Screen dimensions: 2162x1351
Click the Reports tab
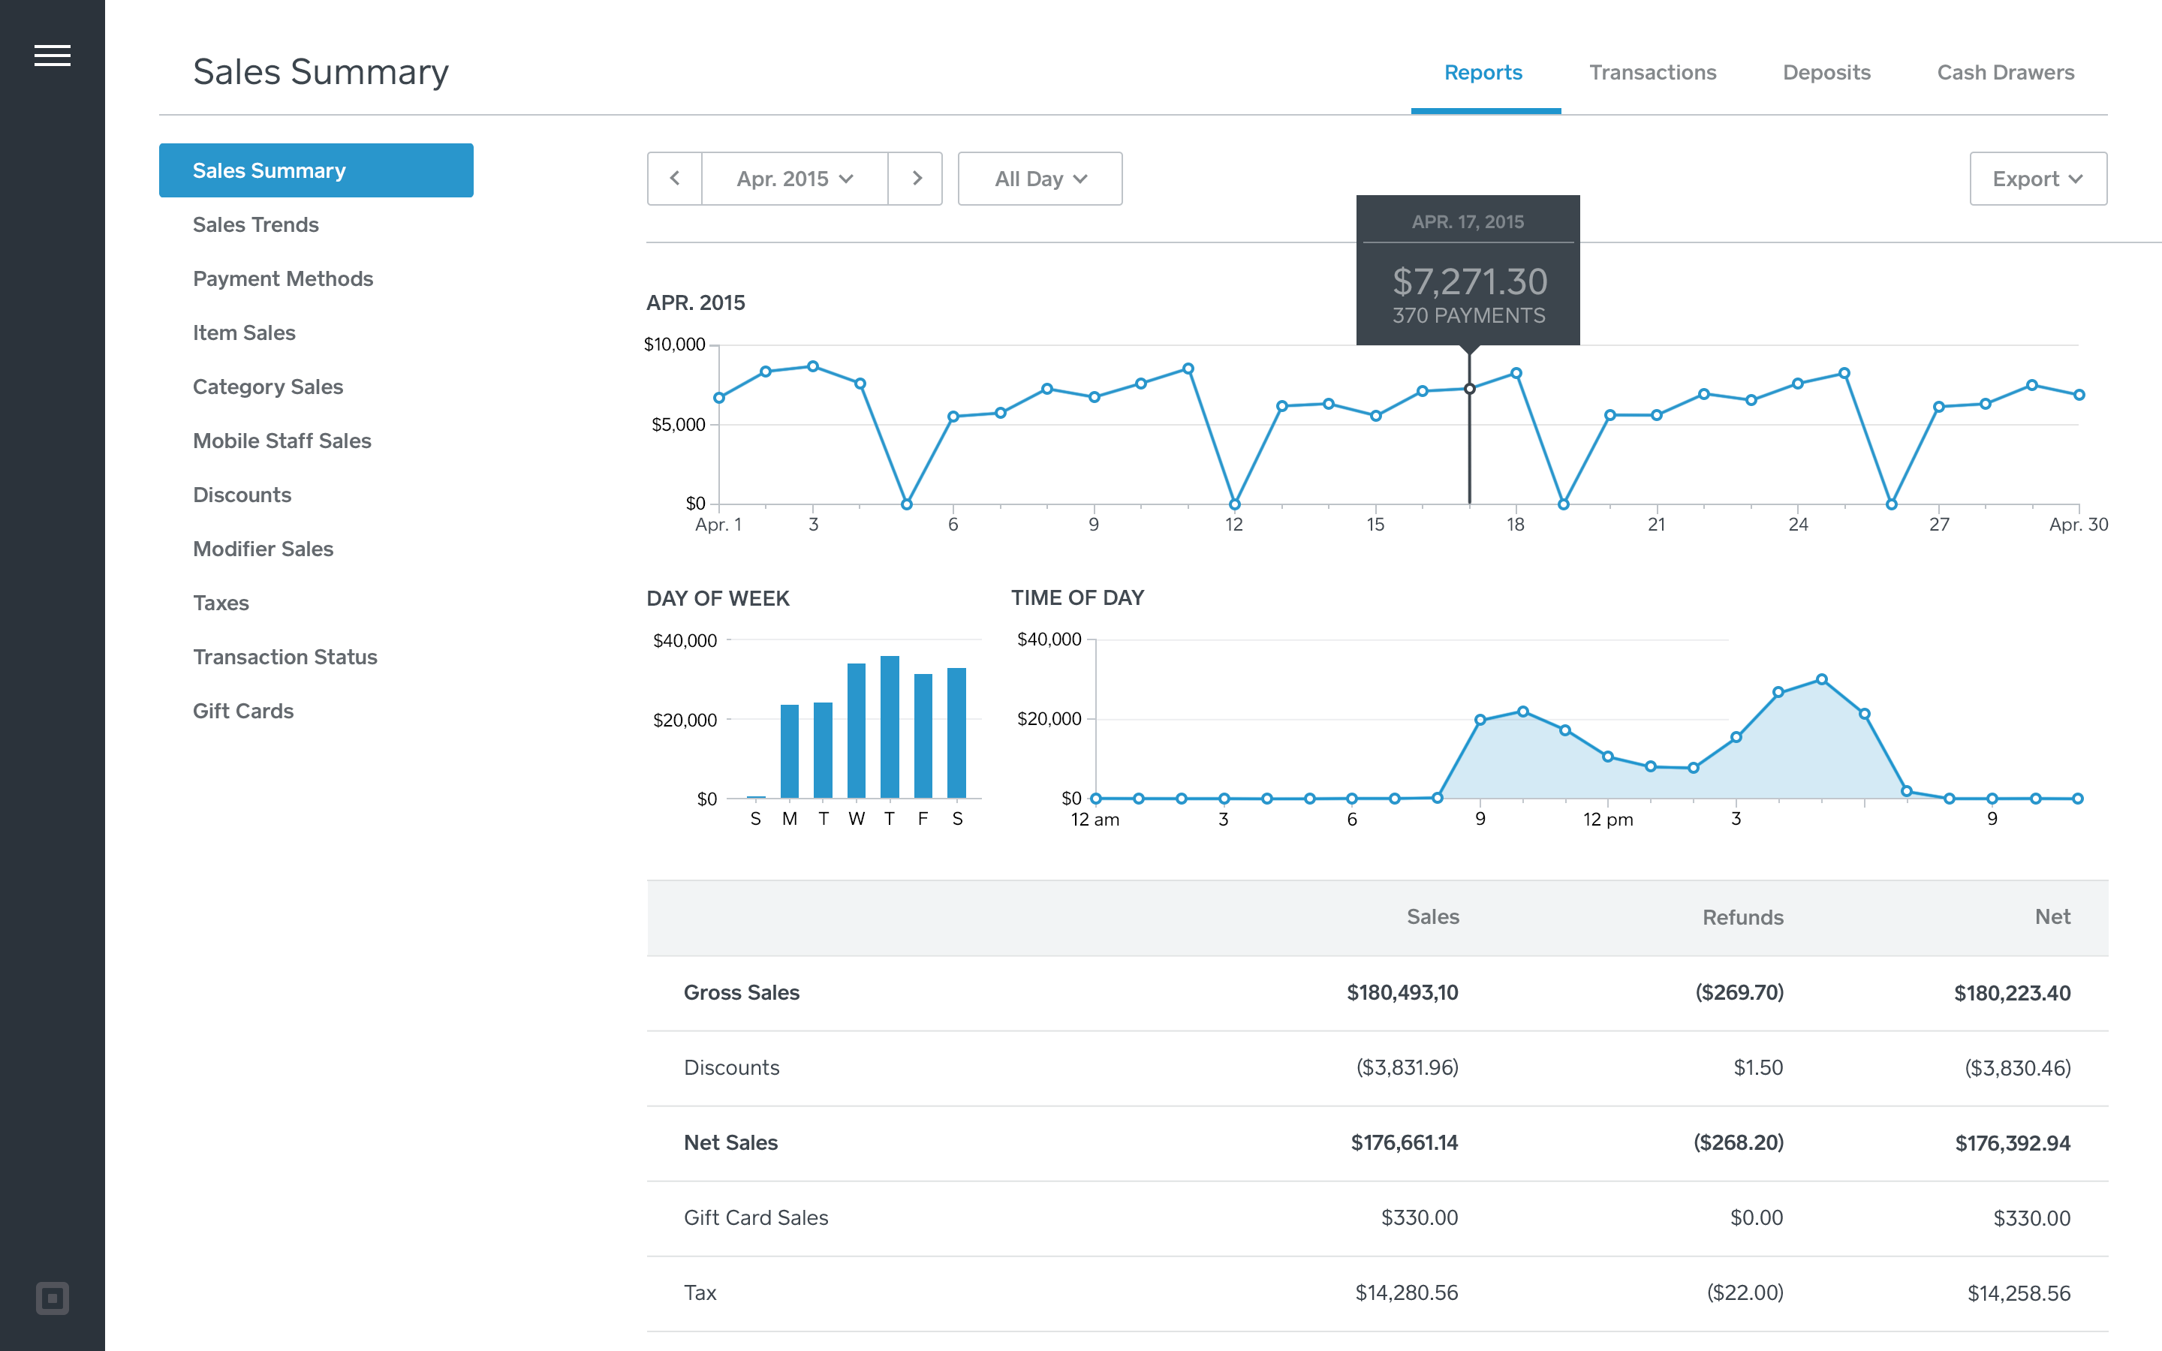point(1479,71)
